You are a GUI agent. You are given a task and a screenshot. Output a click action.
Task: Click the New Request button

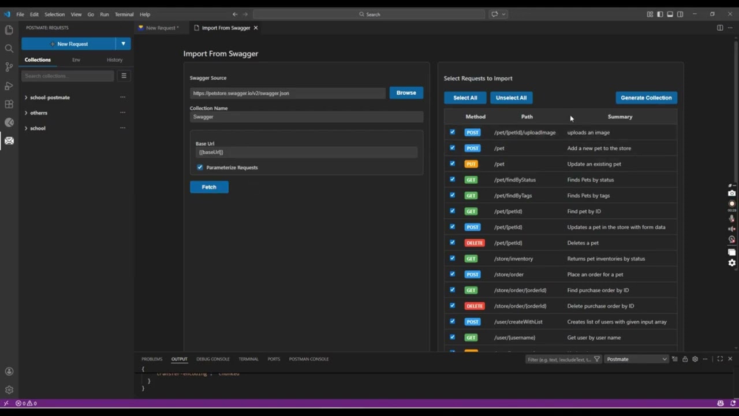[69, 44]
